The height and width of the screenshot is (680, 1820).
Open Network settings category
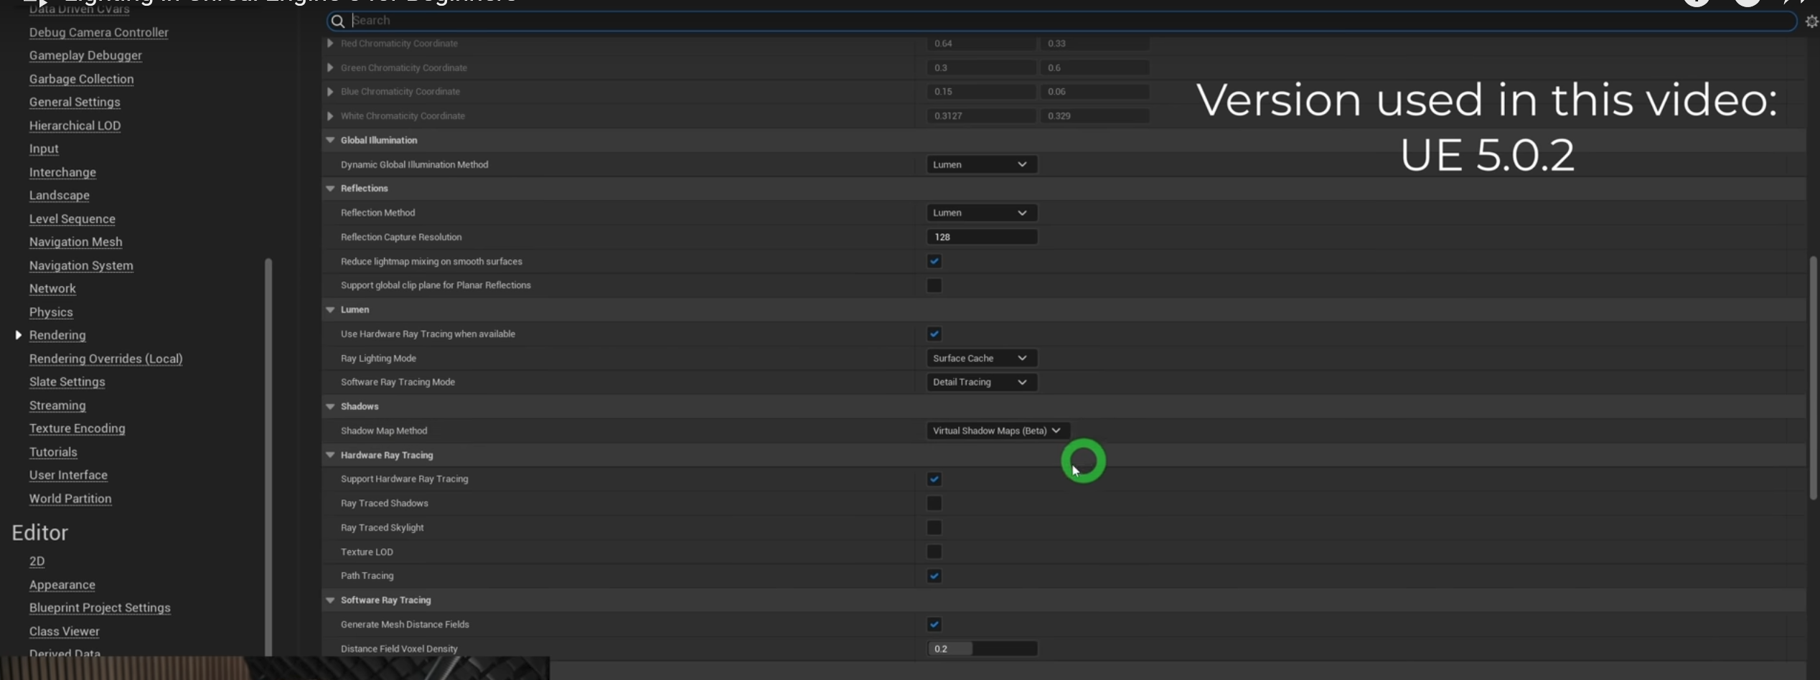(52, 288)
